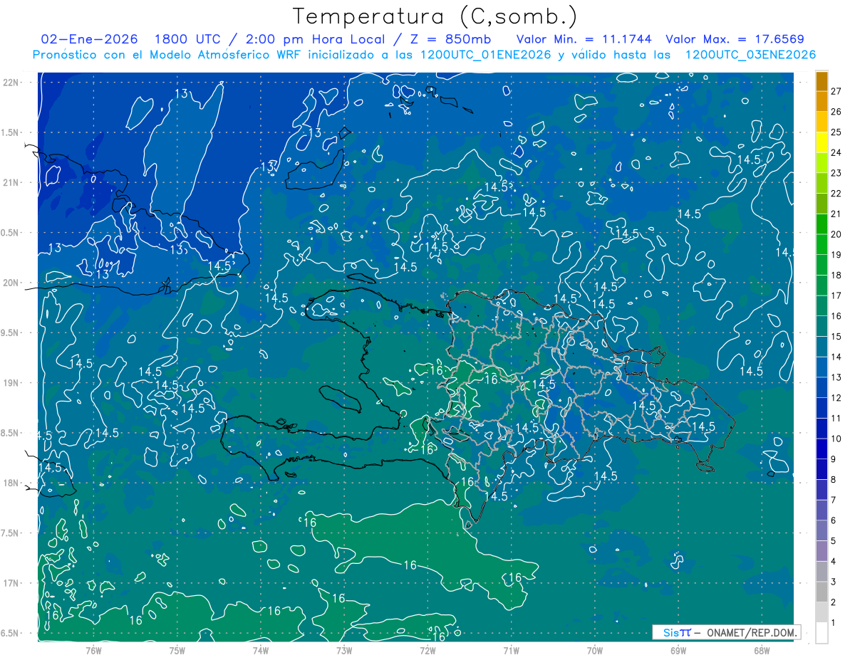Click the '70W' longitude axis label
This screenshot has height=660, width=855.
595,650
